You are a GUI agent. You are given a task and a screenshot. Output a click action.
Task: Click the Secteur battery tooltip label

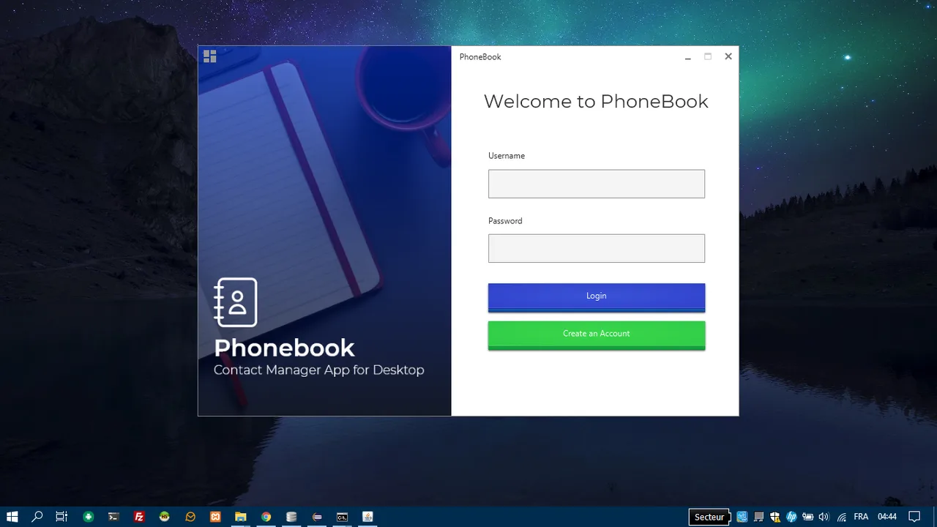coord(709,517)
